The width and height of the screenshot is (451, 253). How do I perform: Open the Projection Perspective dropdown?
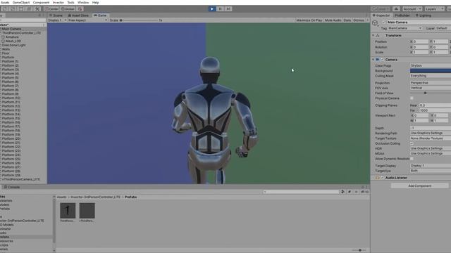pyautogui.click(x=431, y=83)
